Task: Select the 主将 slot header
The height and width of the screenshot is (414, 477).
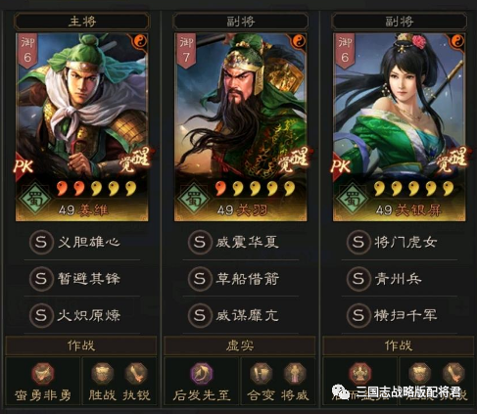Action: [x=81, y=22]
